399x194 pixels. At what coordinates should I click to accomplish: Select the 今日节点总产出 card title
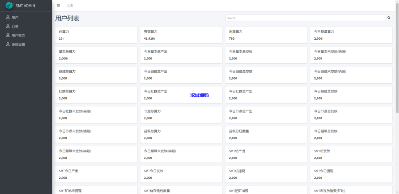(x=241, y=111)
